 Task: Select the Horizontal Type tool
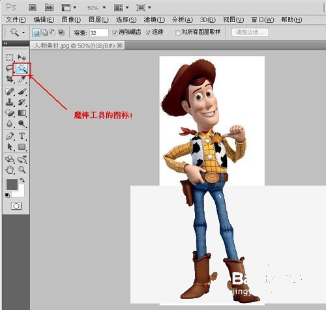(x=22, y=136)
